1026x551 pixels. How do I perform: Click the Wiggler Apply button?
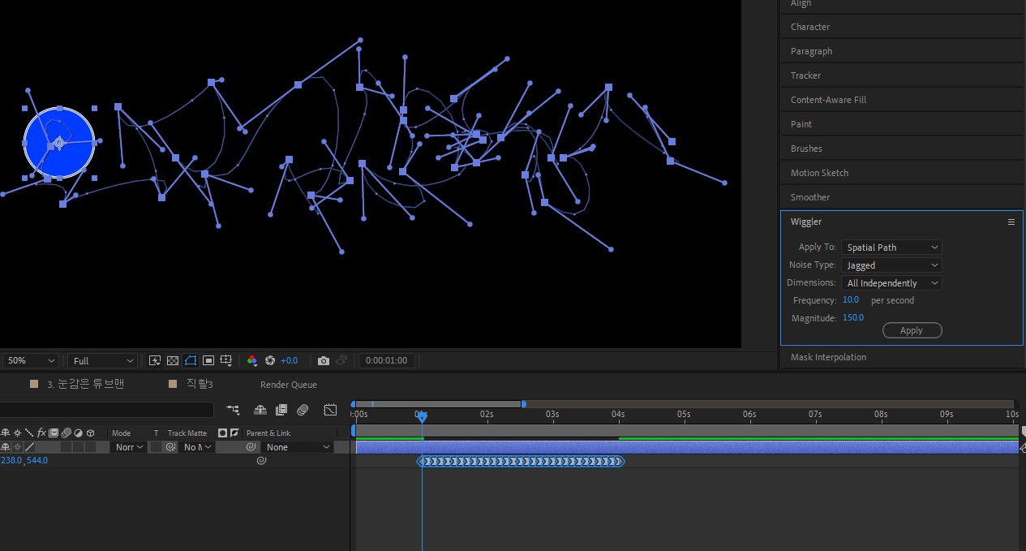912,330
